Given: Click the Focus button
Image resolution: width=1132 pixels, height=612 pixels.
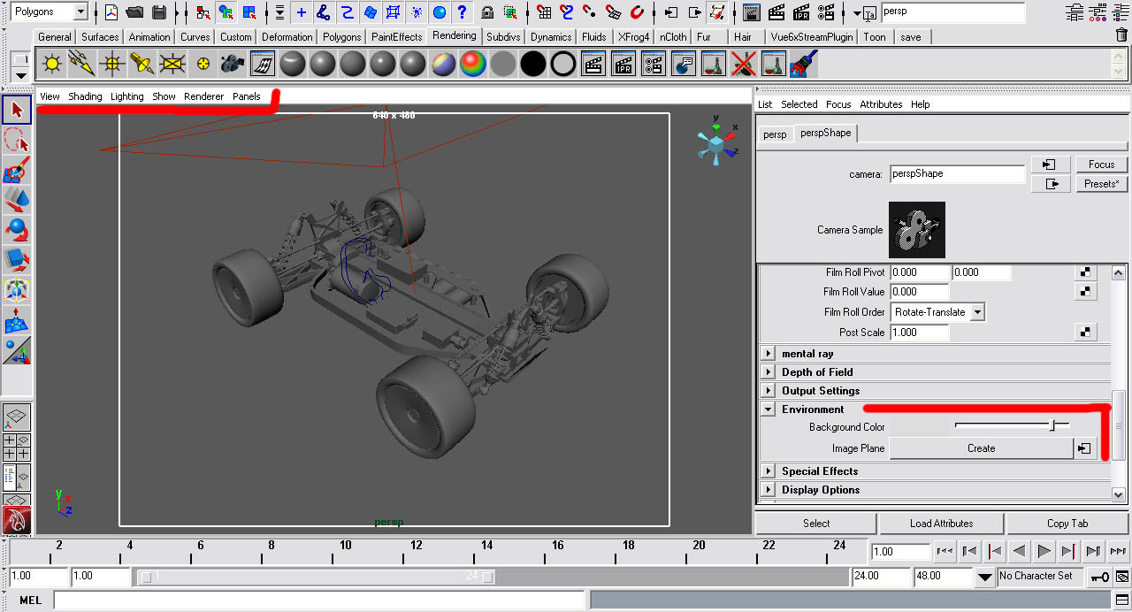Looking at the screenshot, I should pyautogui.click(x=1101, y=164).
